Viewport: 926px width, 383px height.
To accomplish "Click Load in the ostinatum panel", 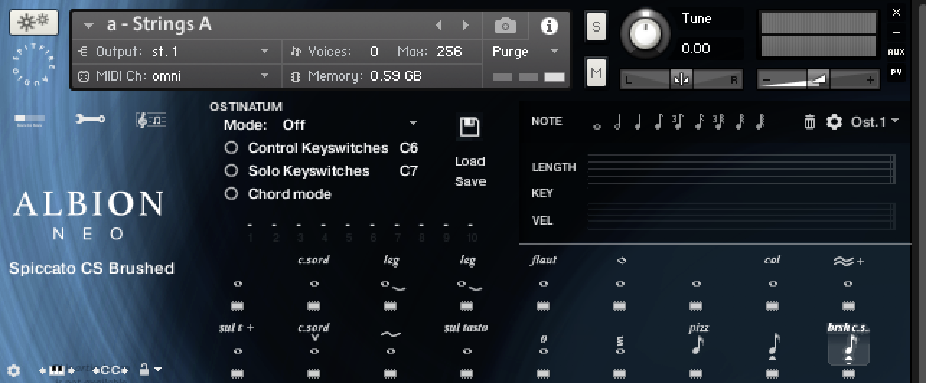I will pyautogui.click(x=470, y=161).
